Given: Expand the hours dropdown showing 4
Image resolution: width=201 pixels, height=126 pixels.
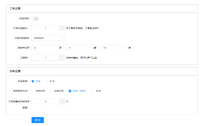Looking at the screenshot, I should 80,48.
